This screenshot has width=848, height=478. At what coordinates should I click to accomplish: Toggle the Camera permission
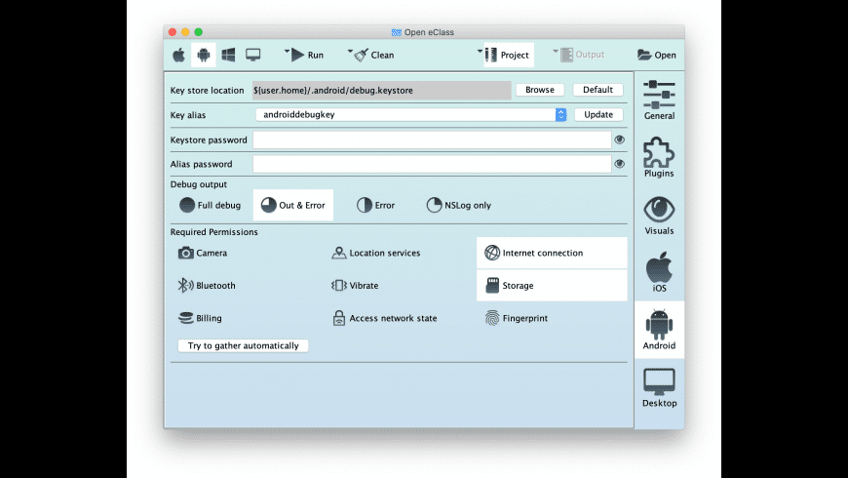(203, 253)
